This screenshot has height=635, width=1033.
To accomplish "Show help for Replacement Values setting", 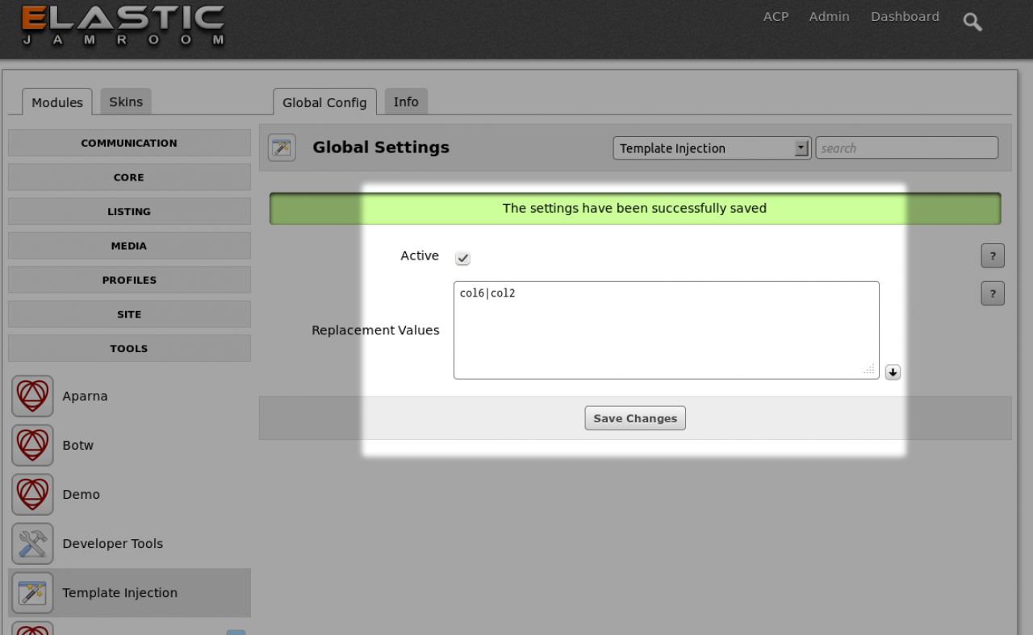I will (992, 293).
